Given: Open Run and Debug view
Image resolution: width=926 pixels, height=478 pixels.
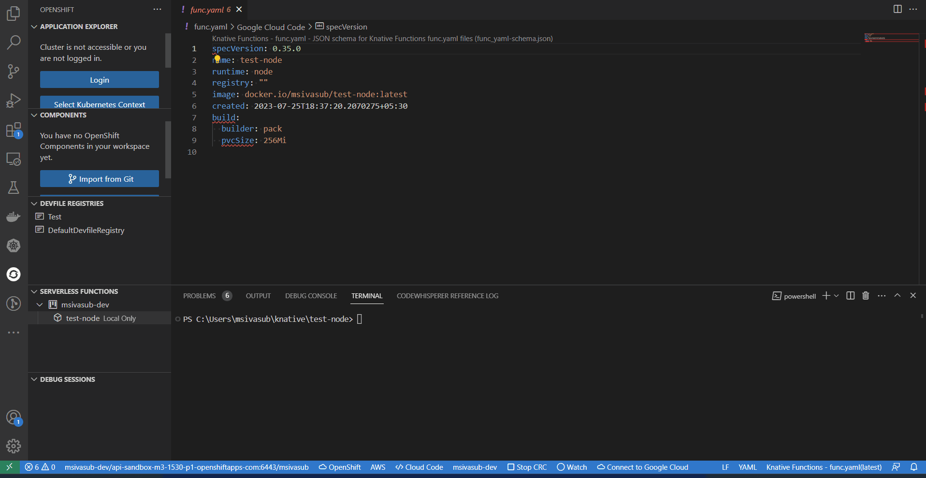Looking at the screenshot, I should (x=14, y=101).
